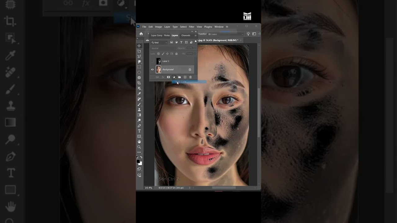Screen dimensions: 397x223
Task: Switch to the Layer Comps tab
Action: [157, 35]
